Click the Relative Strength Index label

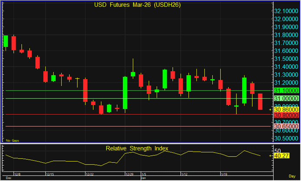pyautogui.click(x=137, y=148)
